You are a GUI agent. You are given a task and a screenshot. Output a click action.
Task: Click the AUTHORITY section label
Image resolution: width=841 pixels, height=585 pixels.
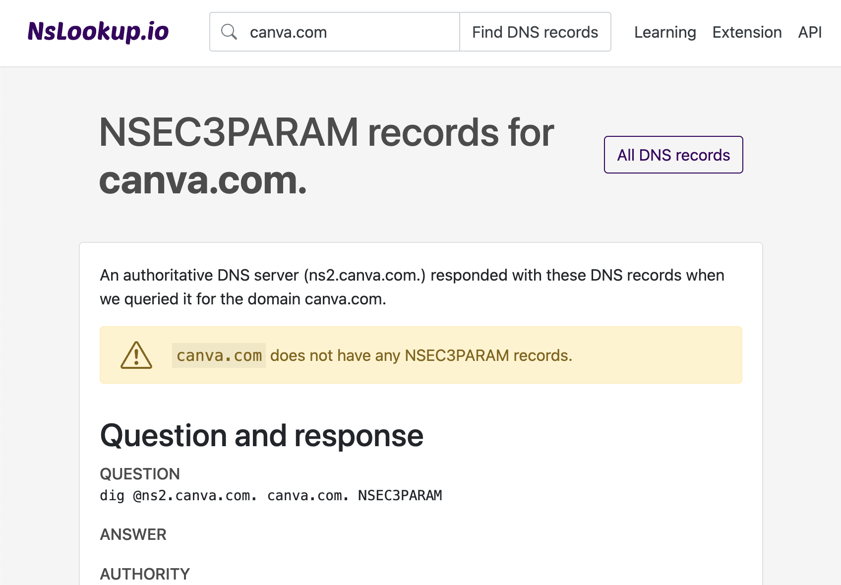point(144,574)
